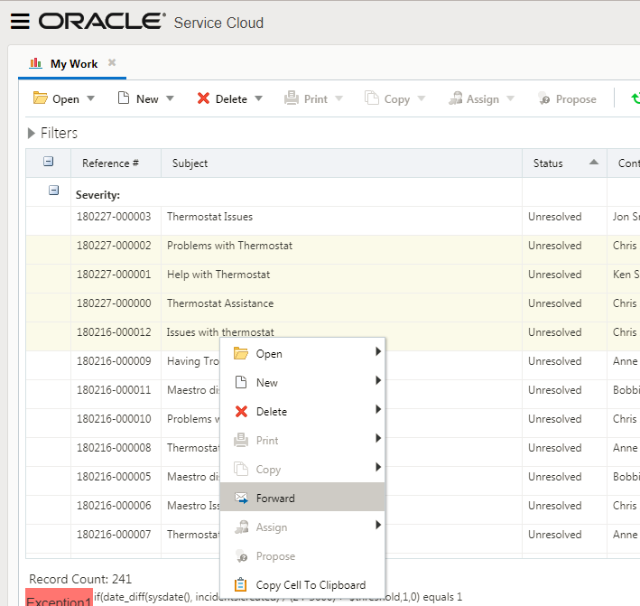Sort by the Reference # column header
640x606 pixels.
[x=110, y=163]
